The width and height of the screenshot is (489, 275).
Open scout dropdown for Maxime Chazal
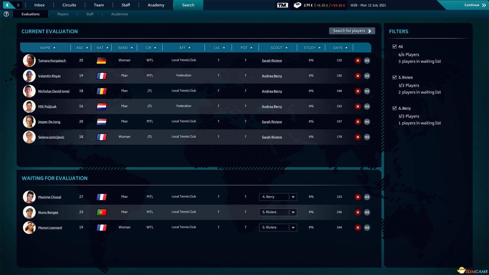coord(293,197)
